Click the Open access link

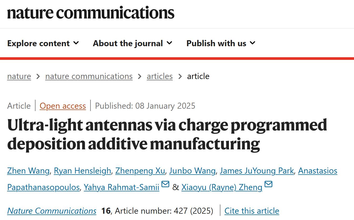[x=63, y=106]
